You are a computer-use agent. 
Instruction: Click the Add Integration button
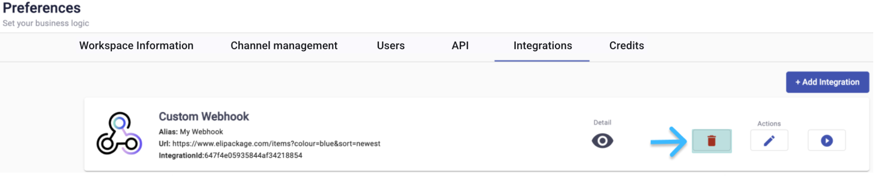[x=828, y=82]
